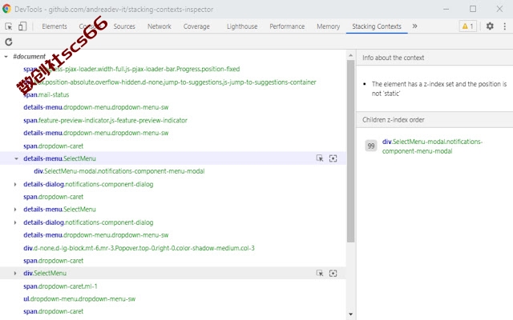This screenshot has width=513, height=320.
Task: Click the warning count badge
Action: click(468, 26)
